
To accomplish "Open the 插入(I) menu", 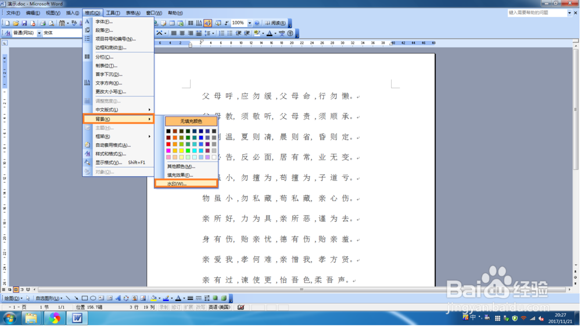I will [x=73, y=13].
